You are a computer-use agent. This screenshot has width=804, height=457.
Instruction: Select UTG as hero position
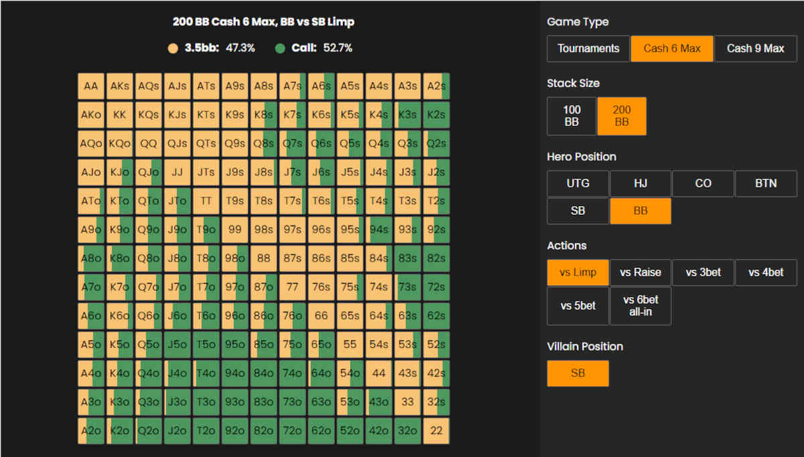point(578,183)
